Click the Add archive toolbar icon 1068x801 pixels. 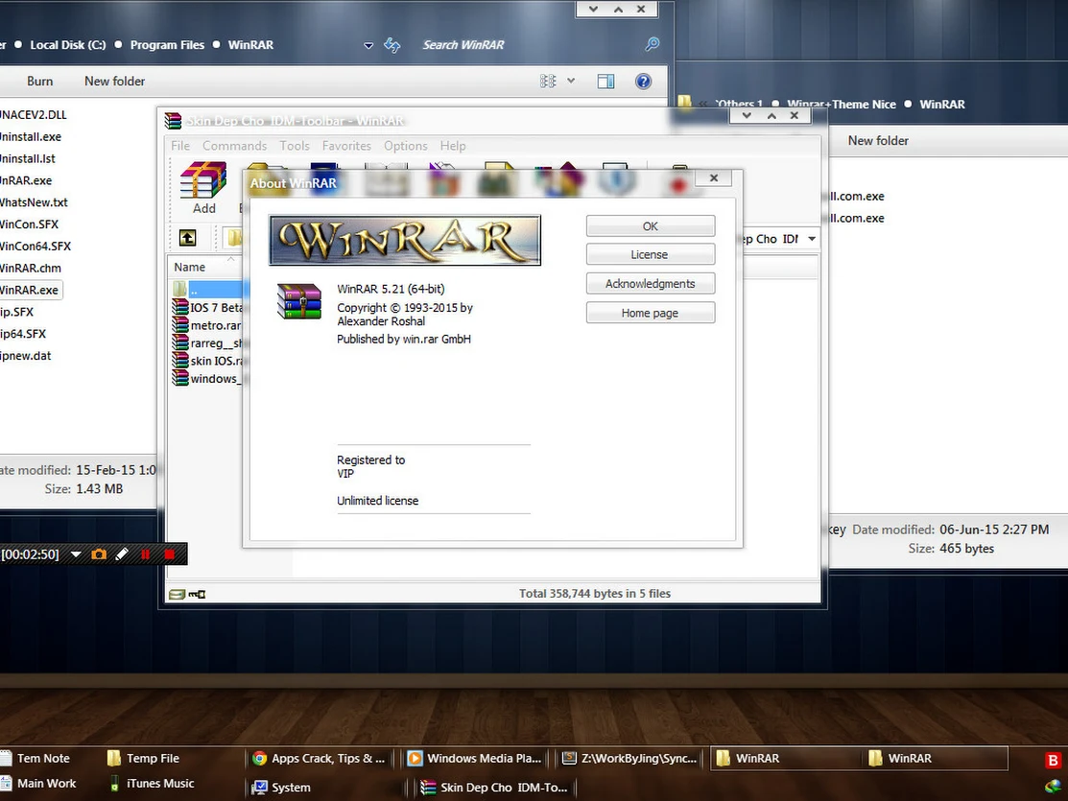click(x=203, y=188)
